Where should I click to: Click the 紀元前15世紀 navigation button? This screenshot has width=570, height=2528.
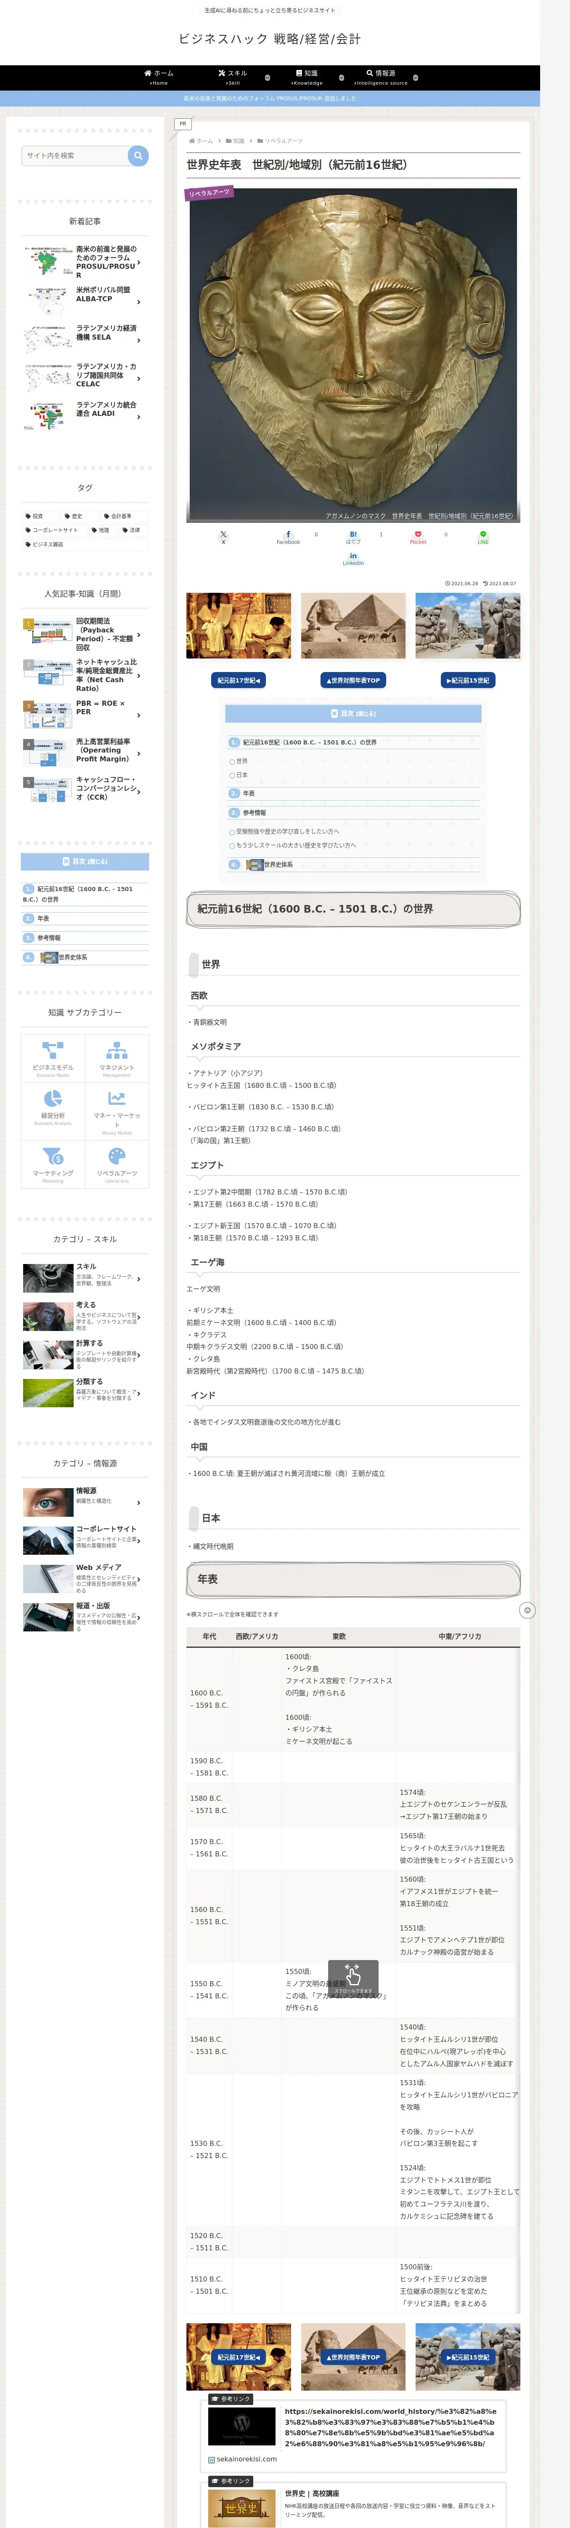467,680
